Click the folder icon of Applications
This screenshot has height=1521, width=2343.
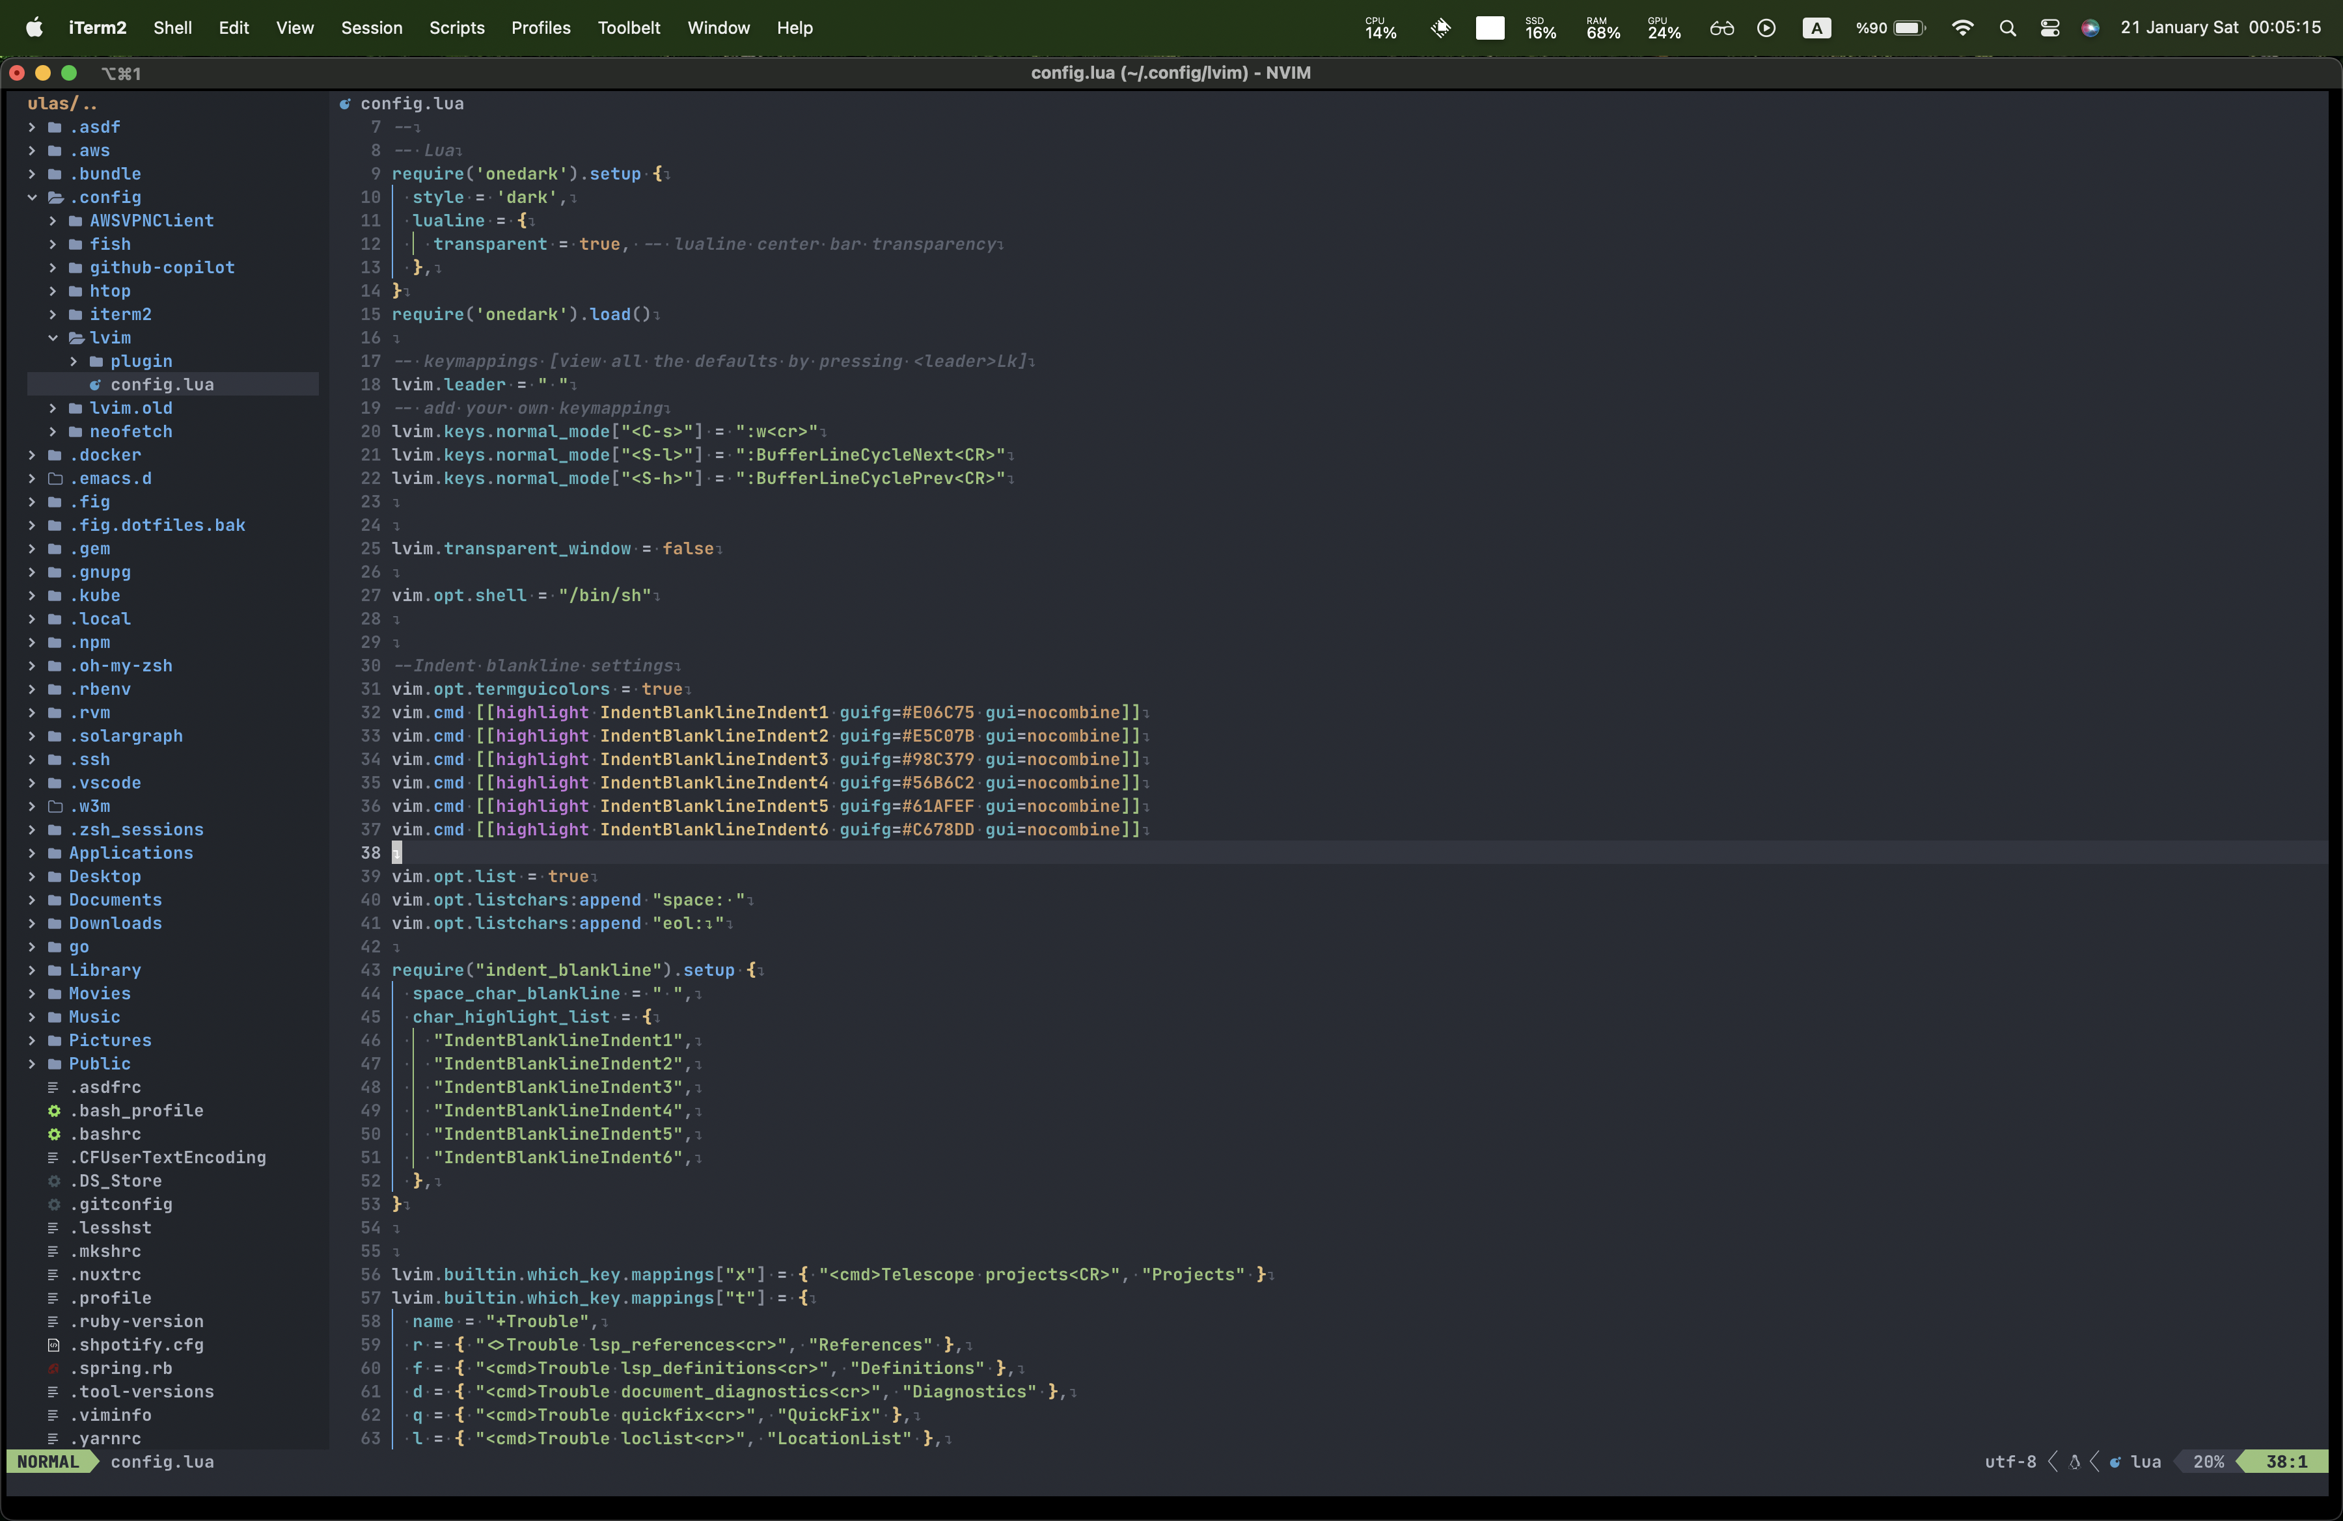[x=55, y=853]
